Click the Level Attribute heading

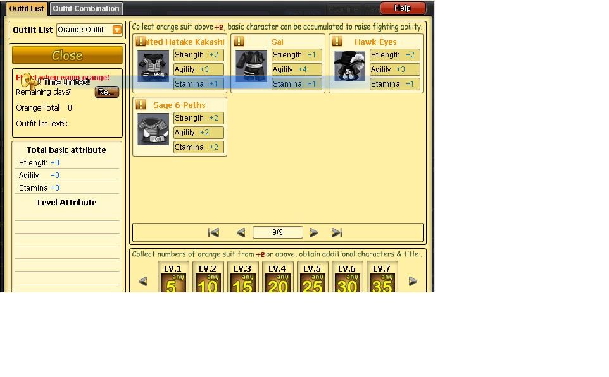pos(67,202)
